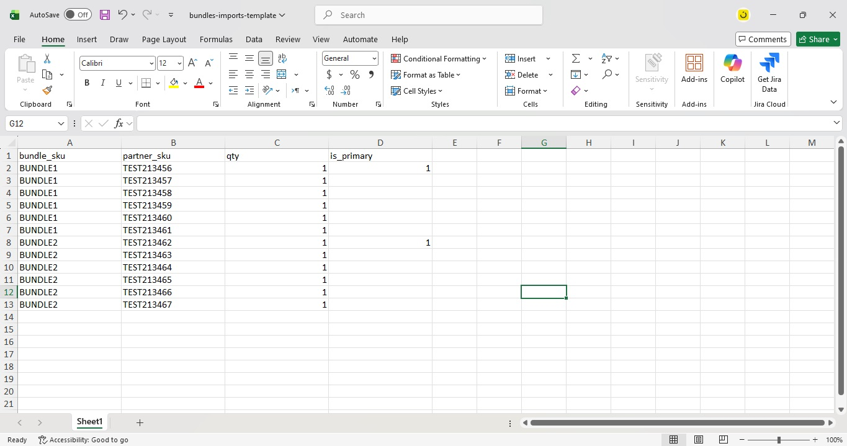The width and height of the screenshot is (847, 446).
Task: Click the yellow fill color swatch
Action: pos(174,83)
